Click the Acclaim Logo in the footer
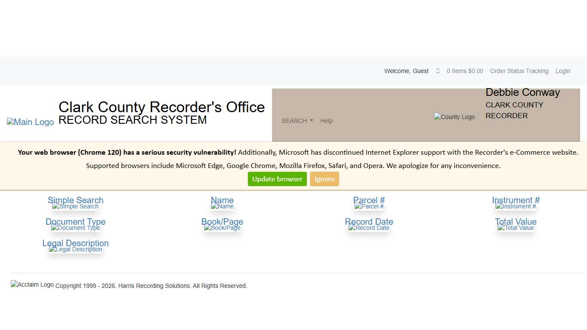Viewport: 587px width, 330px height. pyautogui.click(x=32, y=284)
